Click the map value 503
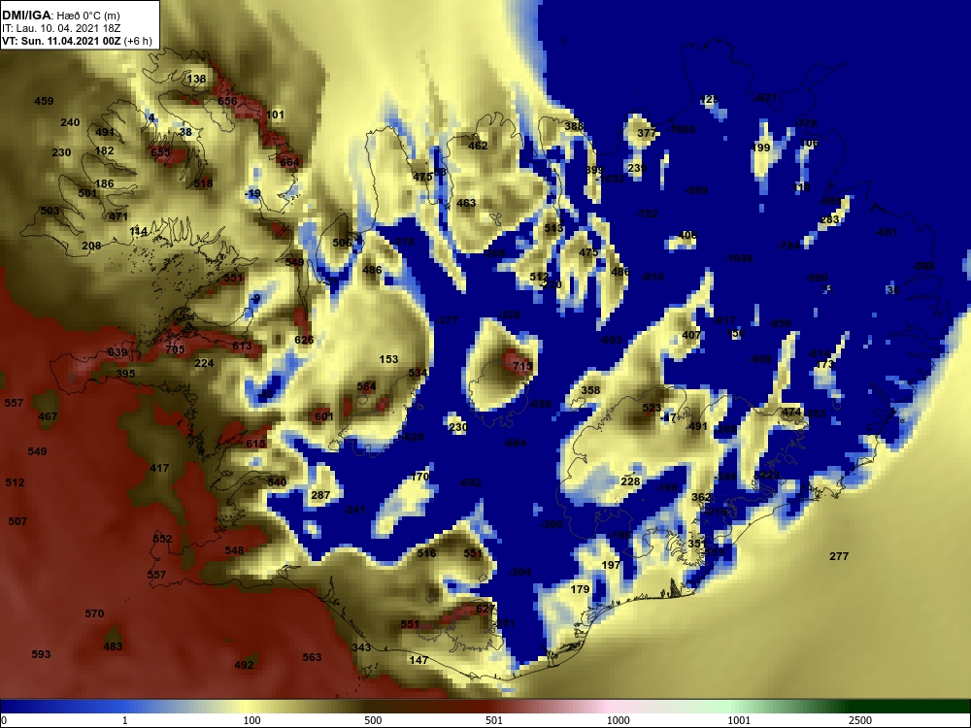The width and height of the screenshot is (971, 728). coord(50,211)
